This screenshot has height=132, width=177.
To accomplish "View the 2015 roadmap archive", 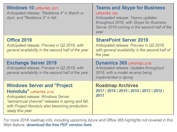I will click(x=123, y=91).
